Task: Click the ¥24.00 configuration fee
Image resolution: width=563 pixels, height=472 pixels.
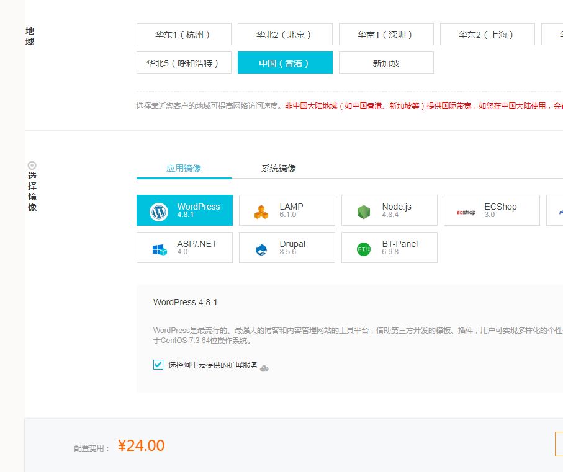Action: 141,445
